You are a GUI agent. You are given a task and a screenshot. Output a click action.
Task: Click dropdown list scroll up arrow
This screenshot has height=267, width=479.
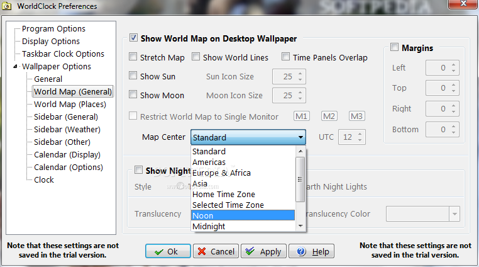(x=300, y=151)
